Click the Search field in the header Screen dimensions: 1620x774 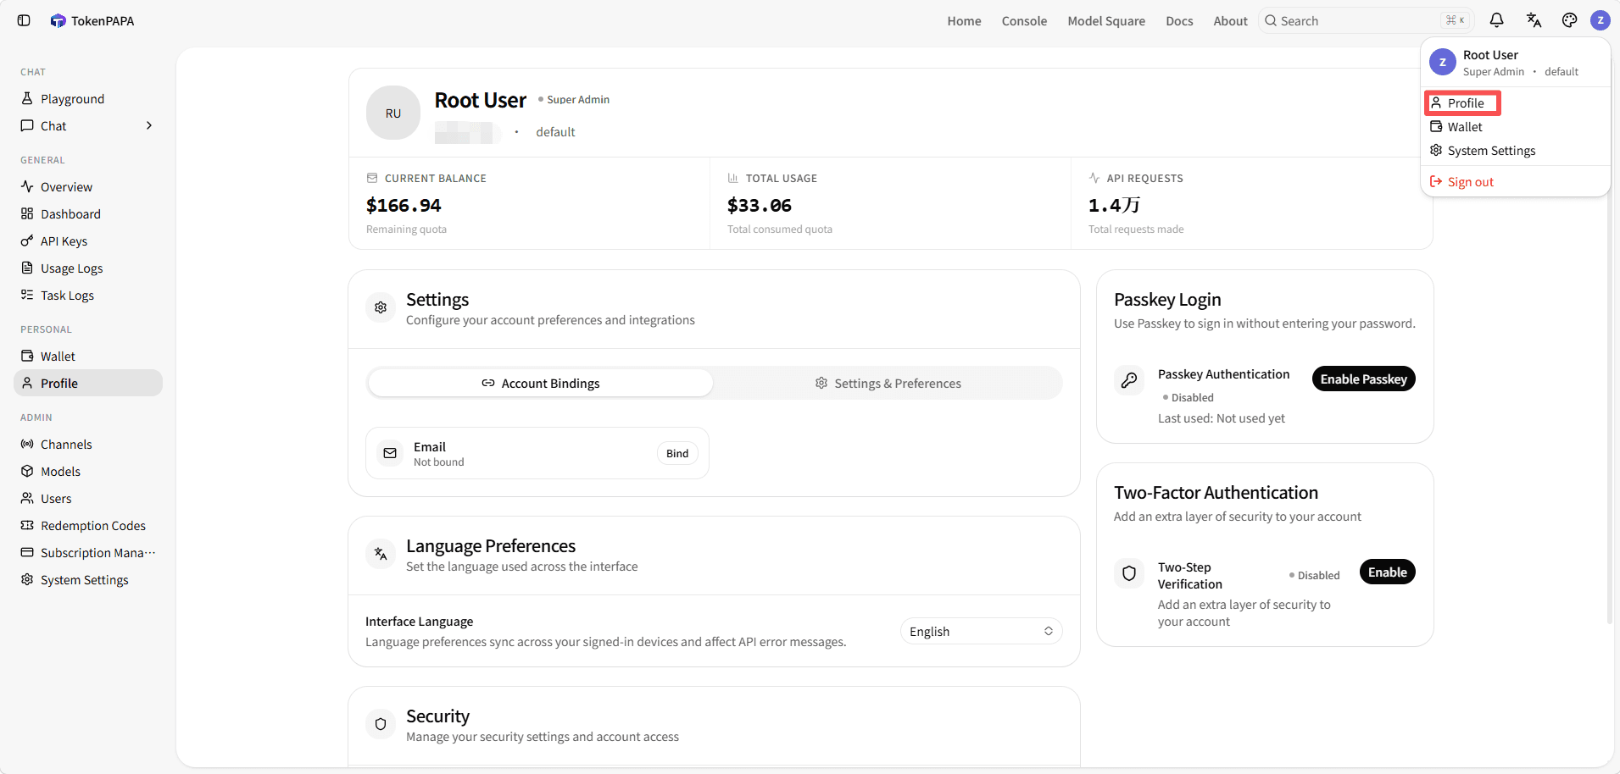[1367, 20]
